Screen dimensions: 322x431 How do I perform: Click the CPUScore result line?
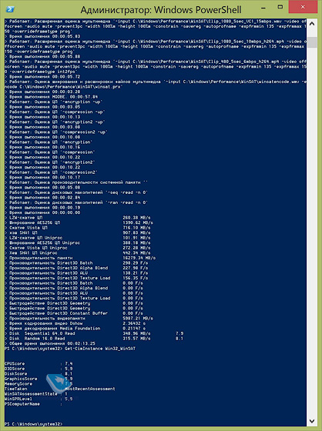coord(39,363)
